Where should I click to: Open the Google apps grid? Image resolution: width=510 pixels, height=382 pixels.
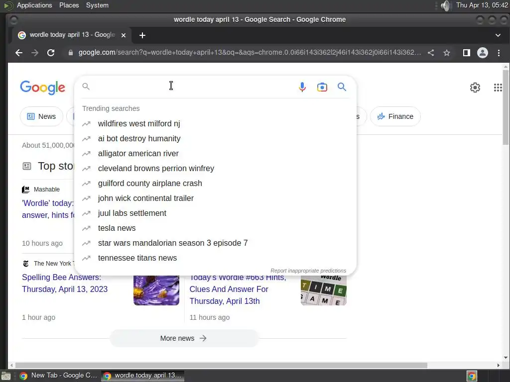coord(498,88)
